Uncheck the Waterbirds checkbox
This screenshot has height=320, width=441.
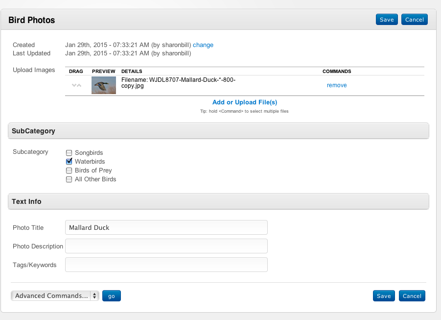pos(69,162)
